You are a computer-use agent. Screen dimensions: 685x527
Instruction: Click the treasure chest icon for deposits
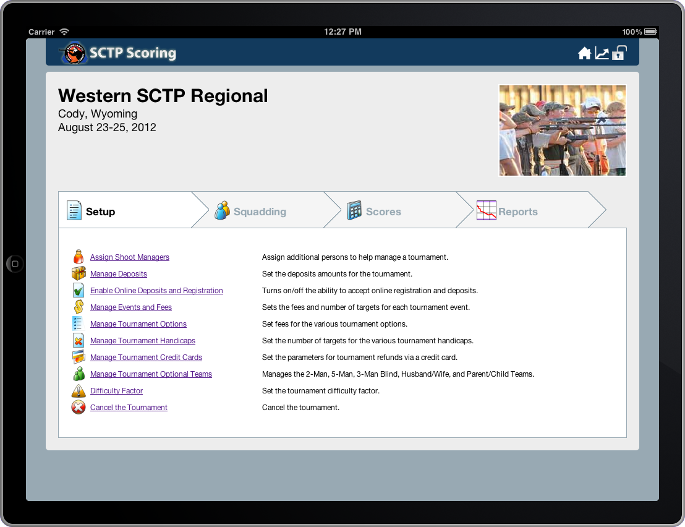tap(79, 274)
